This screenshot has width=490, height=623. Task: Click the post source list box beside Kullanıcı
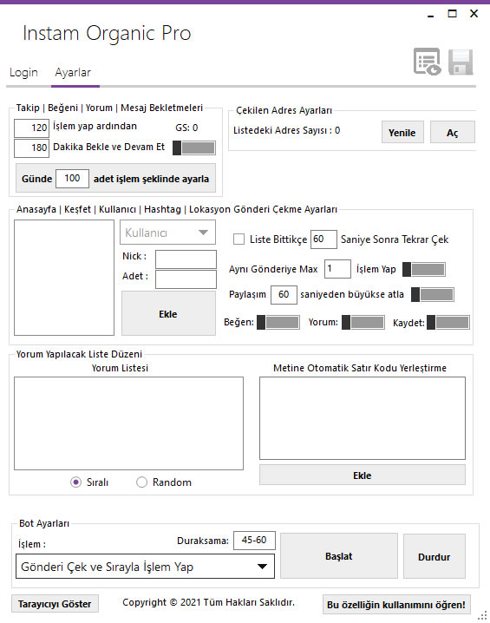(x=64, y=278)
